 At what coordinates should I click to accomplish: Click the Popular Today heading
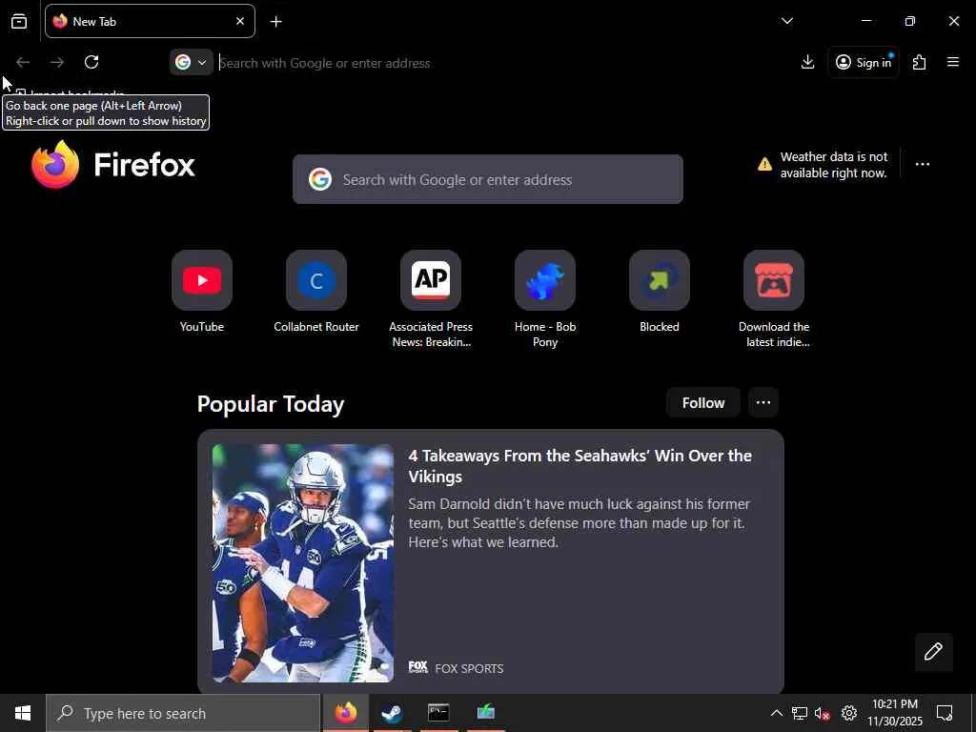coord(271,404)
